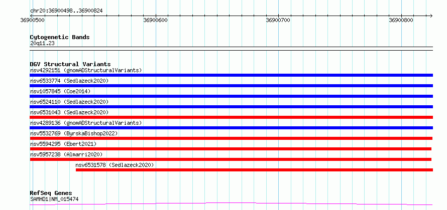
Task: Click blue bar under nsv1057845
Action: tap(231, 96)
